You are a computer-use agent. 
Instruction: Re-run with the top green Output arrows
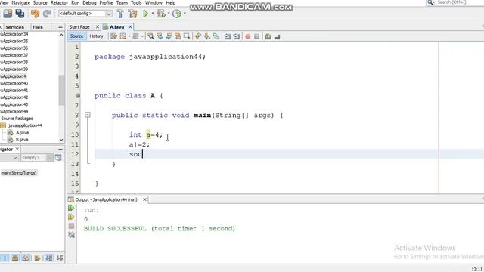pyautogui.click(x=71, y=208)
